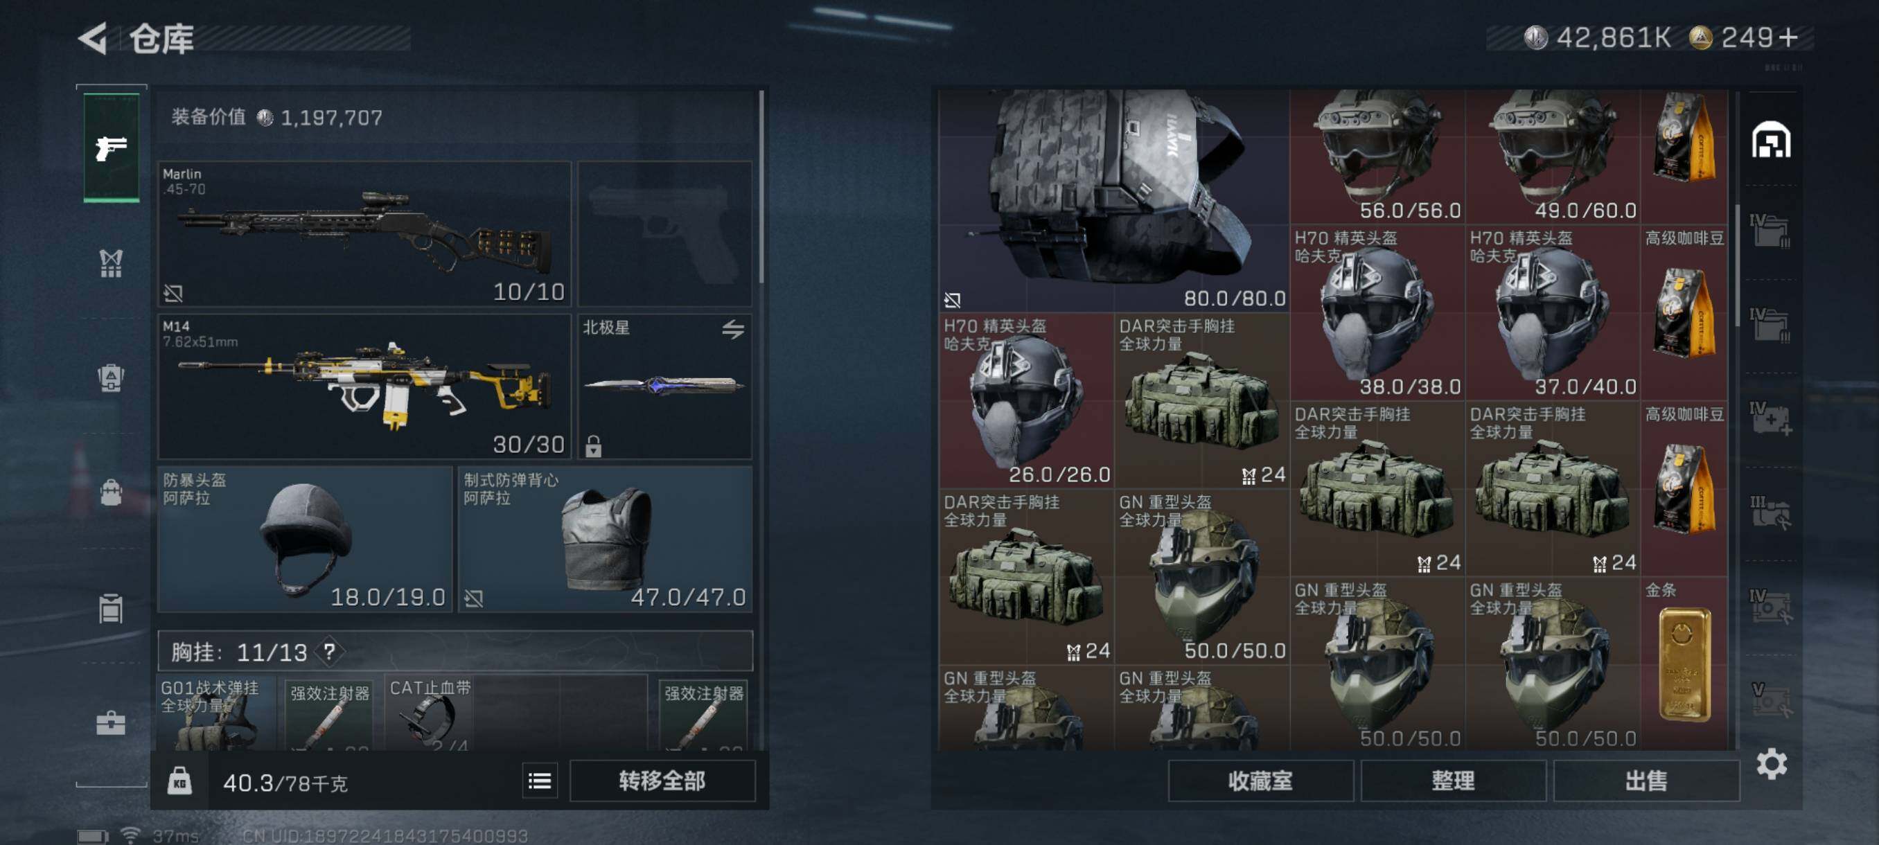
Task: Open the chest rig sidebar category icon
Action: [x=111, y=263]
